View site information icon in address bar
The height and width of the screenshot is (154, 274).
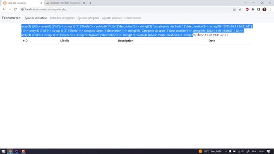tap(22, 9)
